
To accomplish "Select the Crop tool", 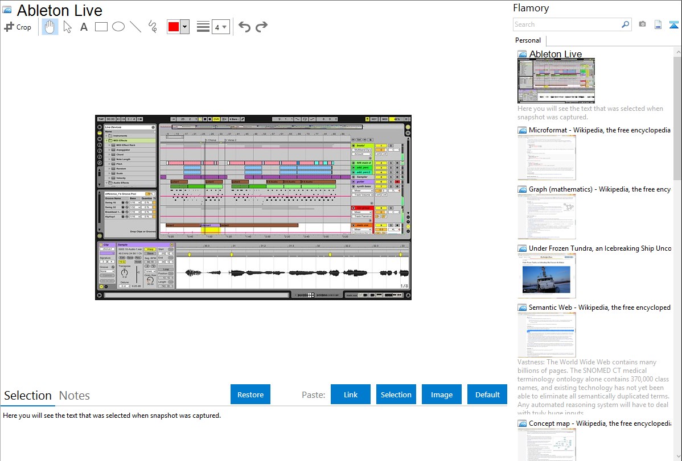I will (x=18, y=27).
